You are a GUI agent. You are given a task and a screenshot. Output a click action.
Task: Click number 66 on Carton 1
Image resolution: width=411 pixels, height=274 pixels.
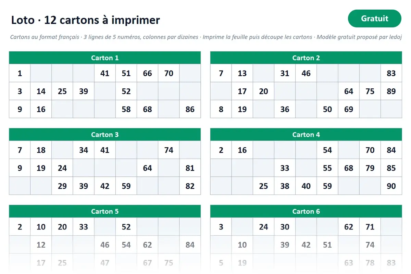point(148,73)
